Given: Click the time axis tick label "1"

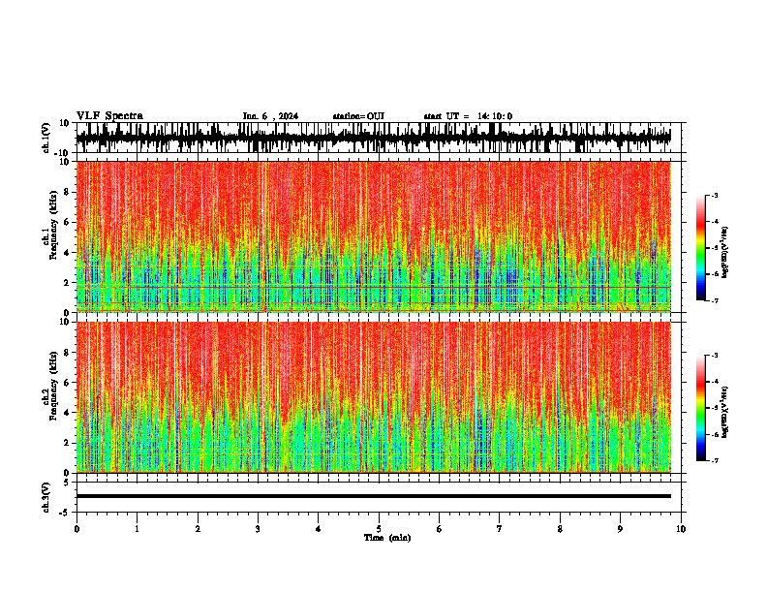Looking at the screenshot, I should (137, 529).
